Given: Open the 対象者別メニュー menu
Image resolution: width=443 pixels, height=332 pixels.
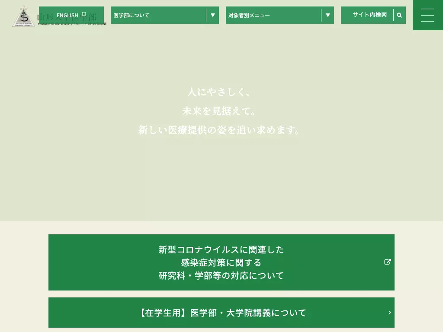Looking at the screenshot, I should [x=280, y=15].
